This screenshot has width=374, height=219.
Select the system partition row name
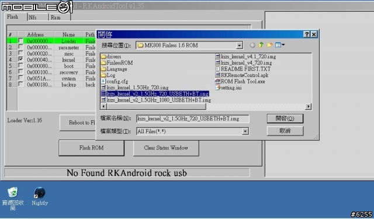click(x=69, y=78)
